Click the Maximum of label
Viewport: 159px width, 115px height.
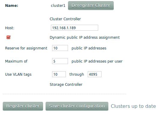point(16,61)
